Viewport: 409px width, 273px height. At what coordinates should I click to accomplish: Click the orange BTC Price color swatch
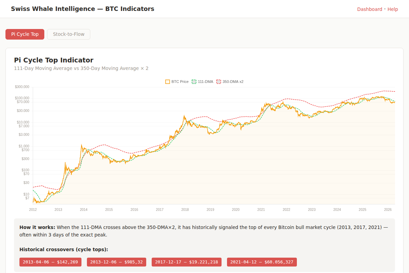[168, 82]
